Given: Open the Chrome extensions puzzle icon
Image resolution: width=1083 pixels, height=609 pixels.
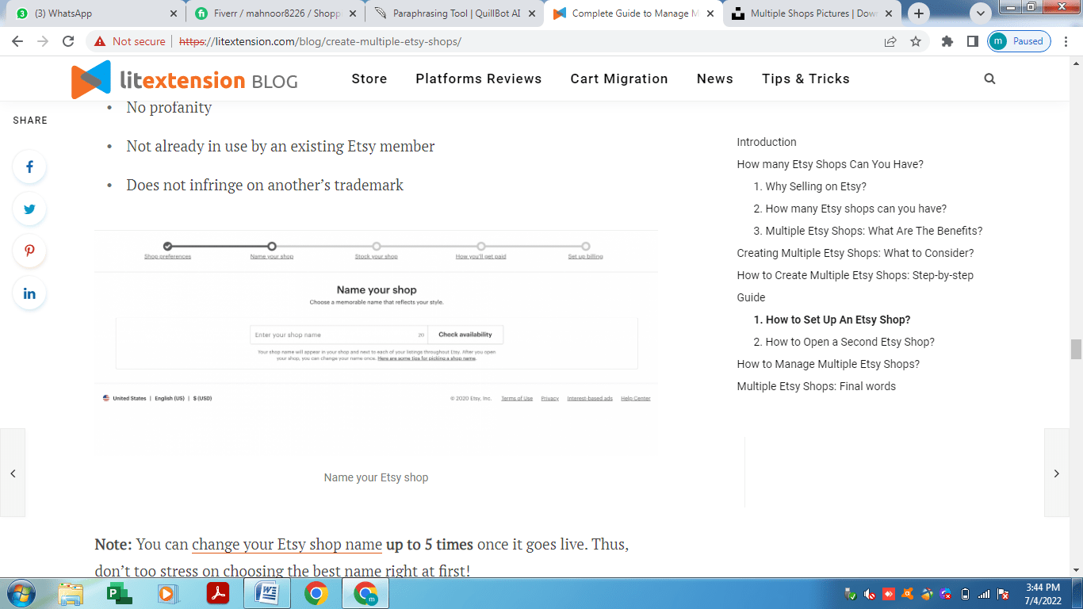Looking at the screenshot, I should point(947,41).
